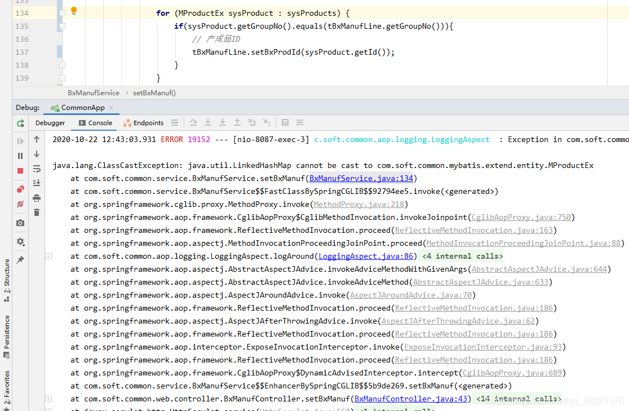Pin the debug tool window
Viewport: 629px width, 411px height.
click(20, 260)
